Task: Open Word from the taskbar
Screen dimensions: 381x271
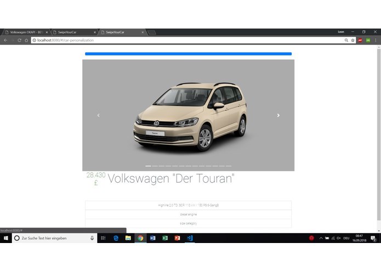Action: click(x=152, y=238)
